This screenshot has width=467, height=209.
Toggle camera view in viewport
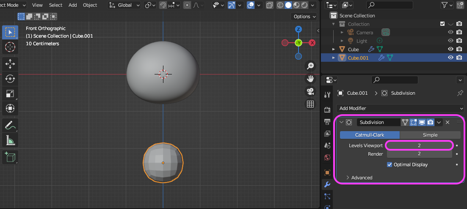point(310,91)
